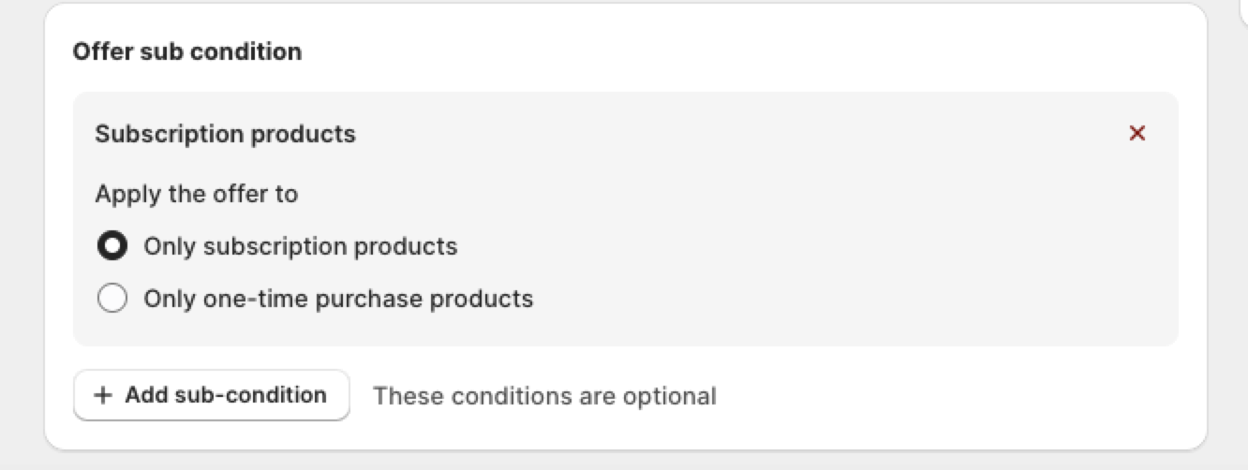Viewport: 1248px width, 470px height.
Task: Click "These conditions are optional" helper text
Action: click(x=544, y=396)
